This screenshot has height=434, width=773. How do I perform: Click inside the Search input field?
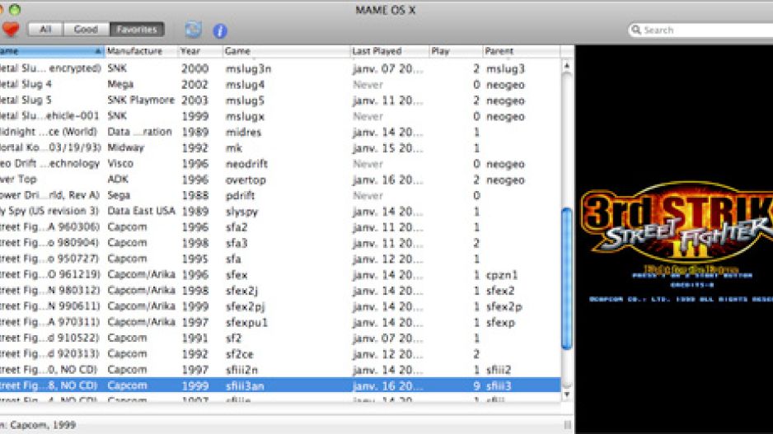click(700, 30)
